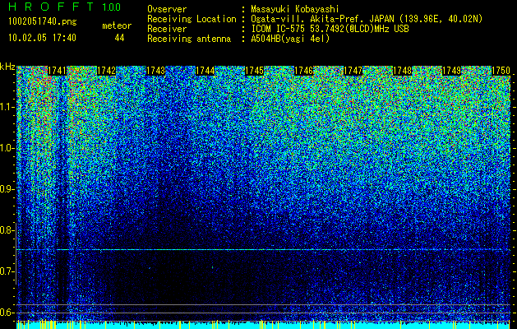Click the bright horizontal carrier line near 0.75 kHz

point(264,250)
